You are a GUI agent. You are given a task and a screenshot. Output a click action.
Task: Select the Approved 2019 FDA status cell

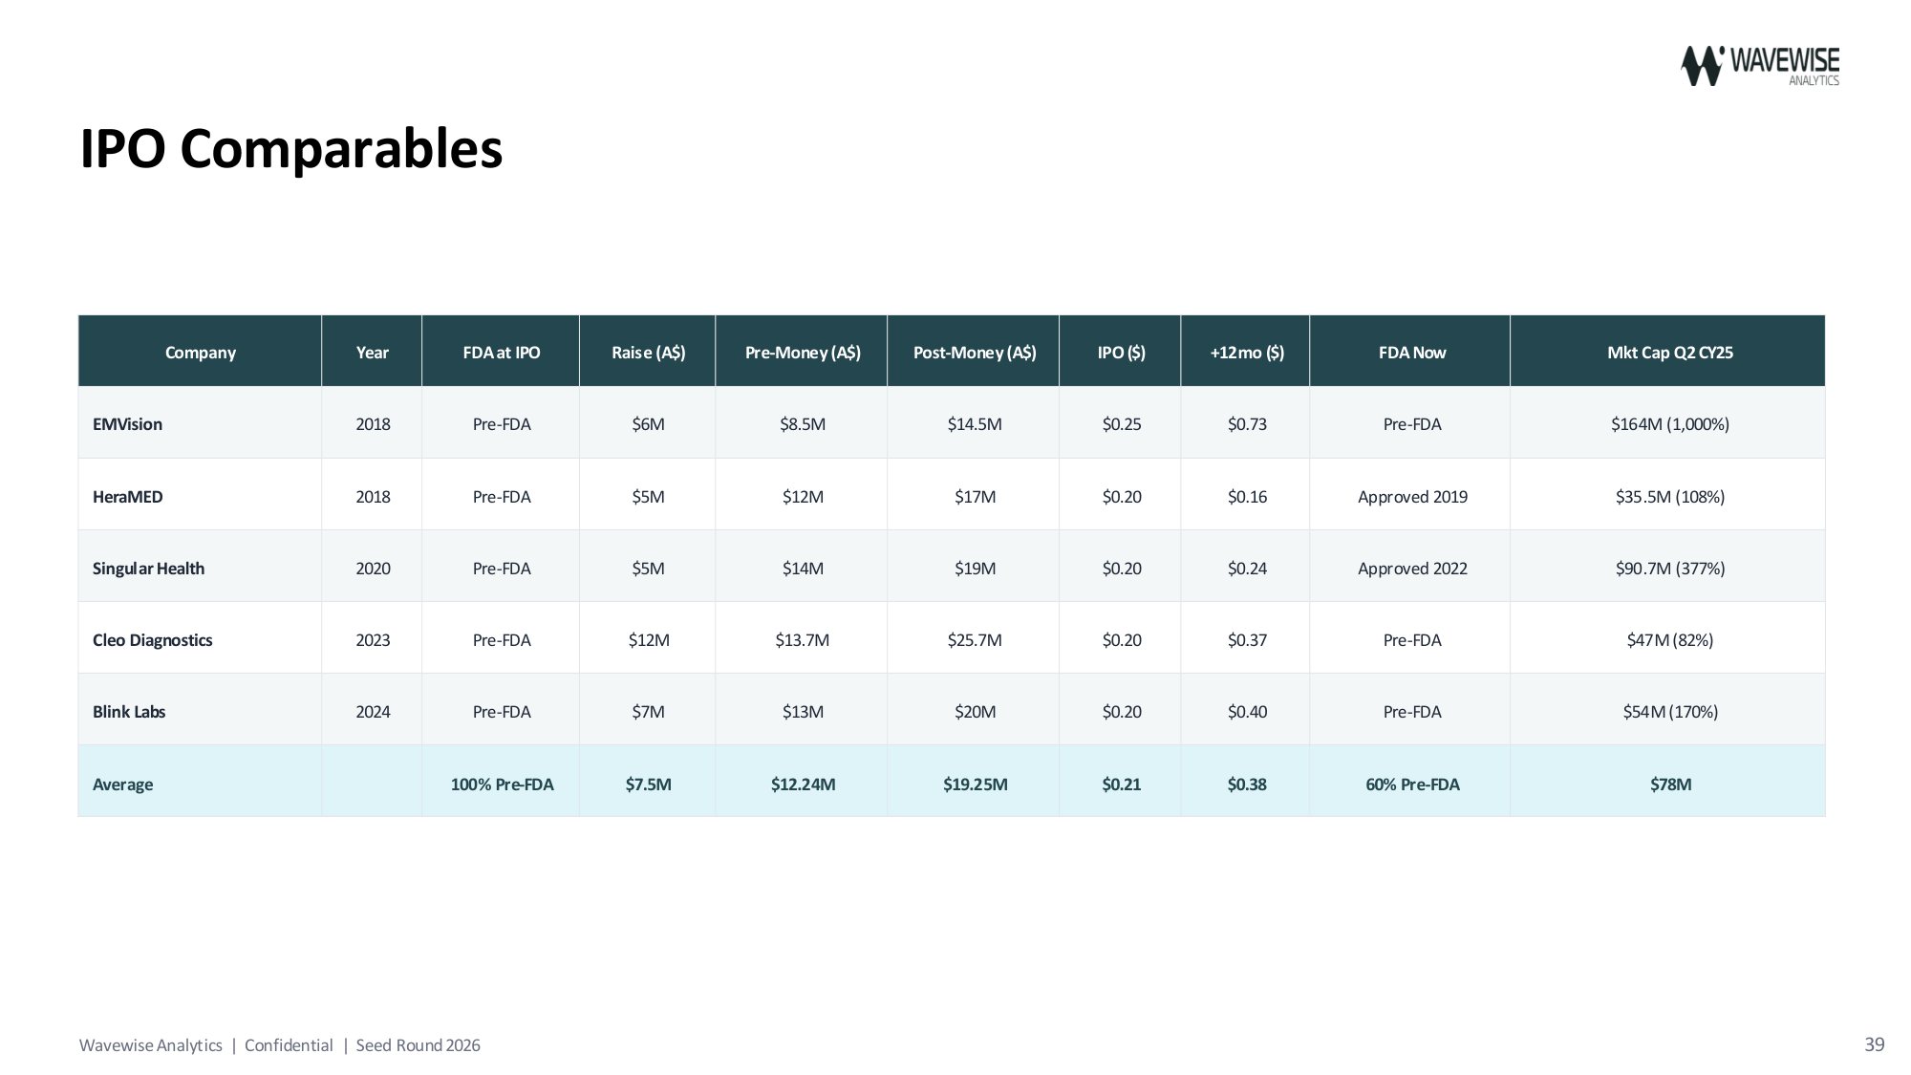click(x=1410, y=496)
